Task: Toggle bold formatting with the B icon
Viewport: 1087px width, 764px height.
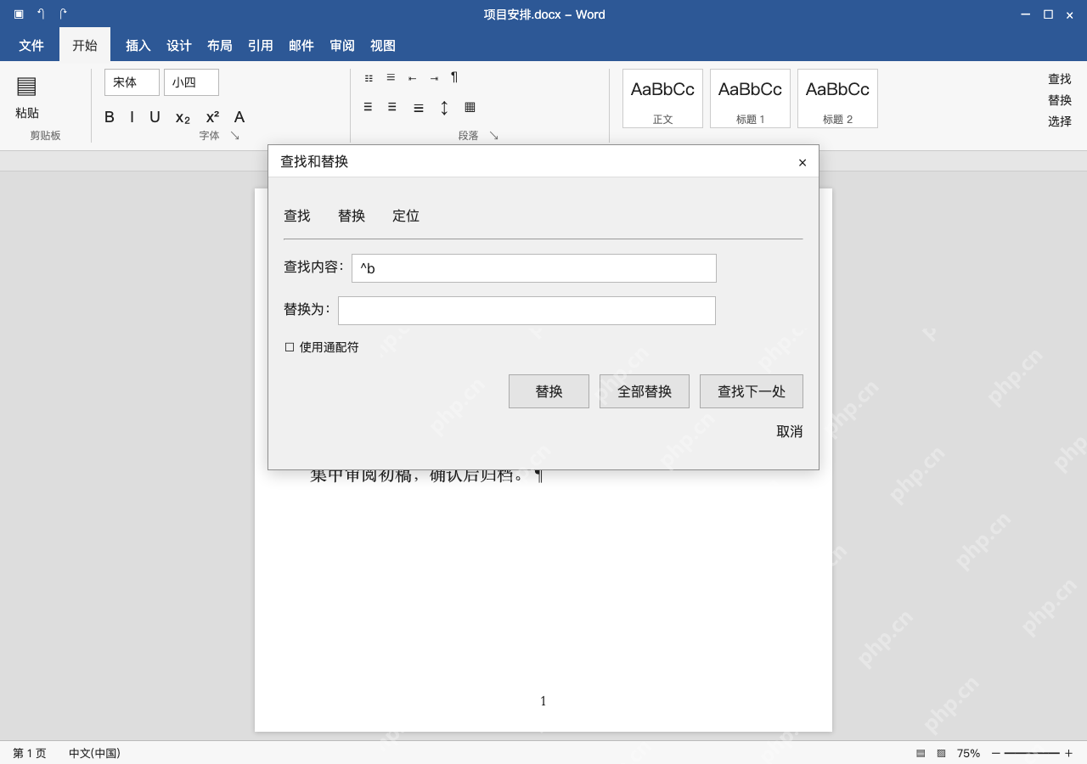Action: click(x=110, y=117)
